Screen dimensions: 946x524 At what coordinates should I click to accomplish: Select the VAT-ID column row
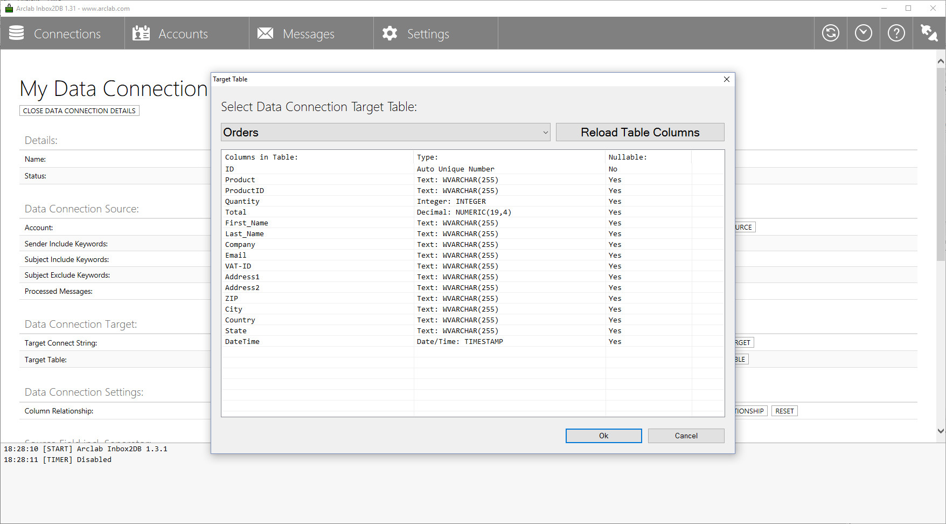(x=472, y=266)
